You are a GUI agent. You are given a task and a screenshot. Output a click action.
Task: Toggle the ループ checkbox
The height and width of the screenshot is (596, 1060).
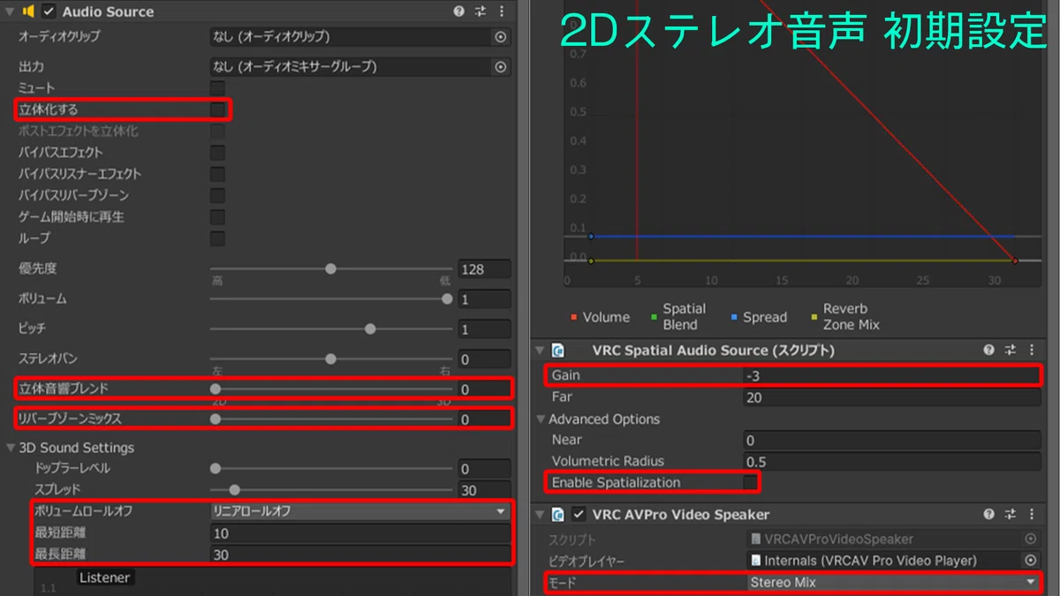click(x=217, y=238)
